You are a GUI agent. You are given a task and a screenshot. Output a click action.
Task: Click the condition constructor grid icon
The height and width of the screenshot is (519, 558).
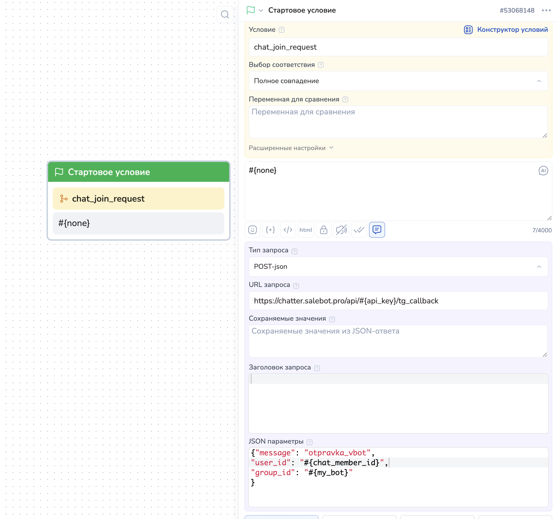468,30
